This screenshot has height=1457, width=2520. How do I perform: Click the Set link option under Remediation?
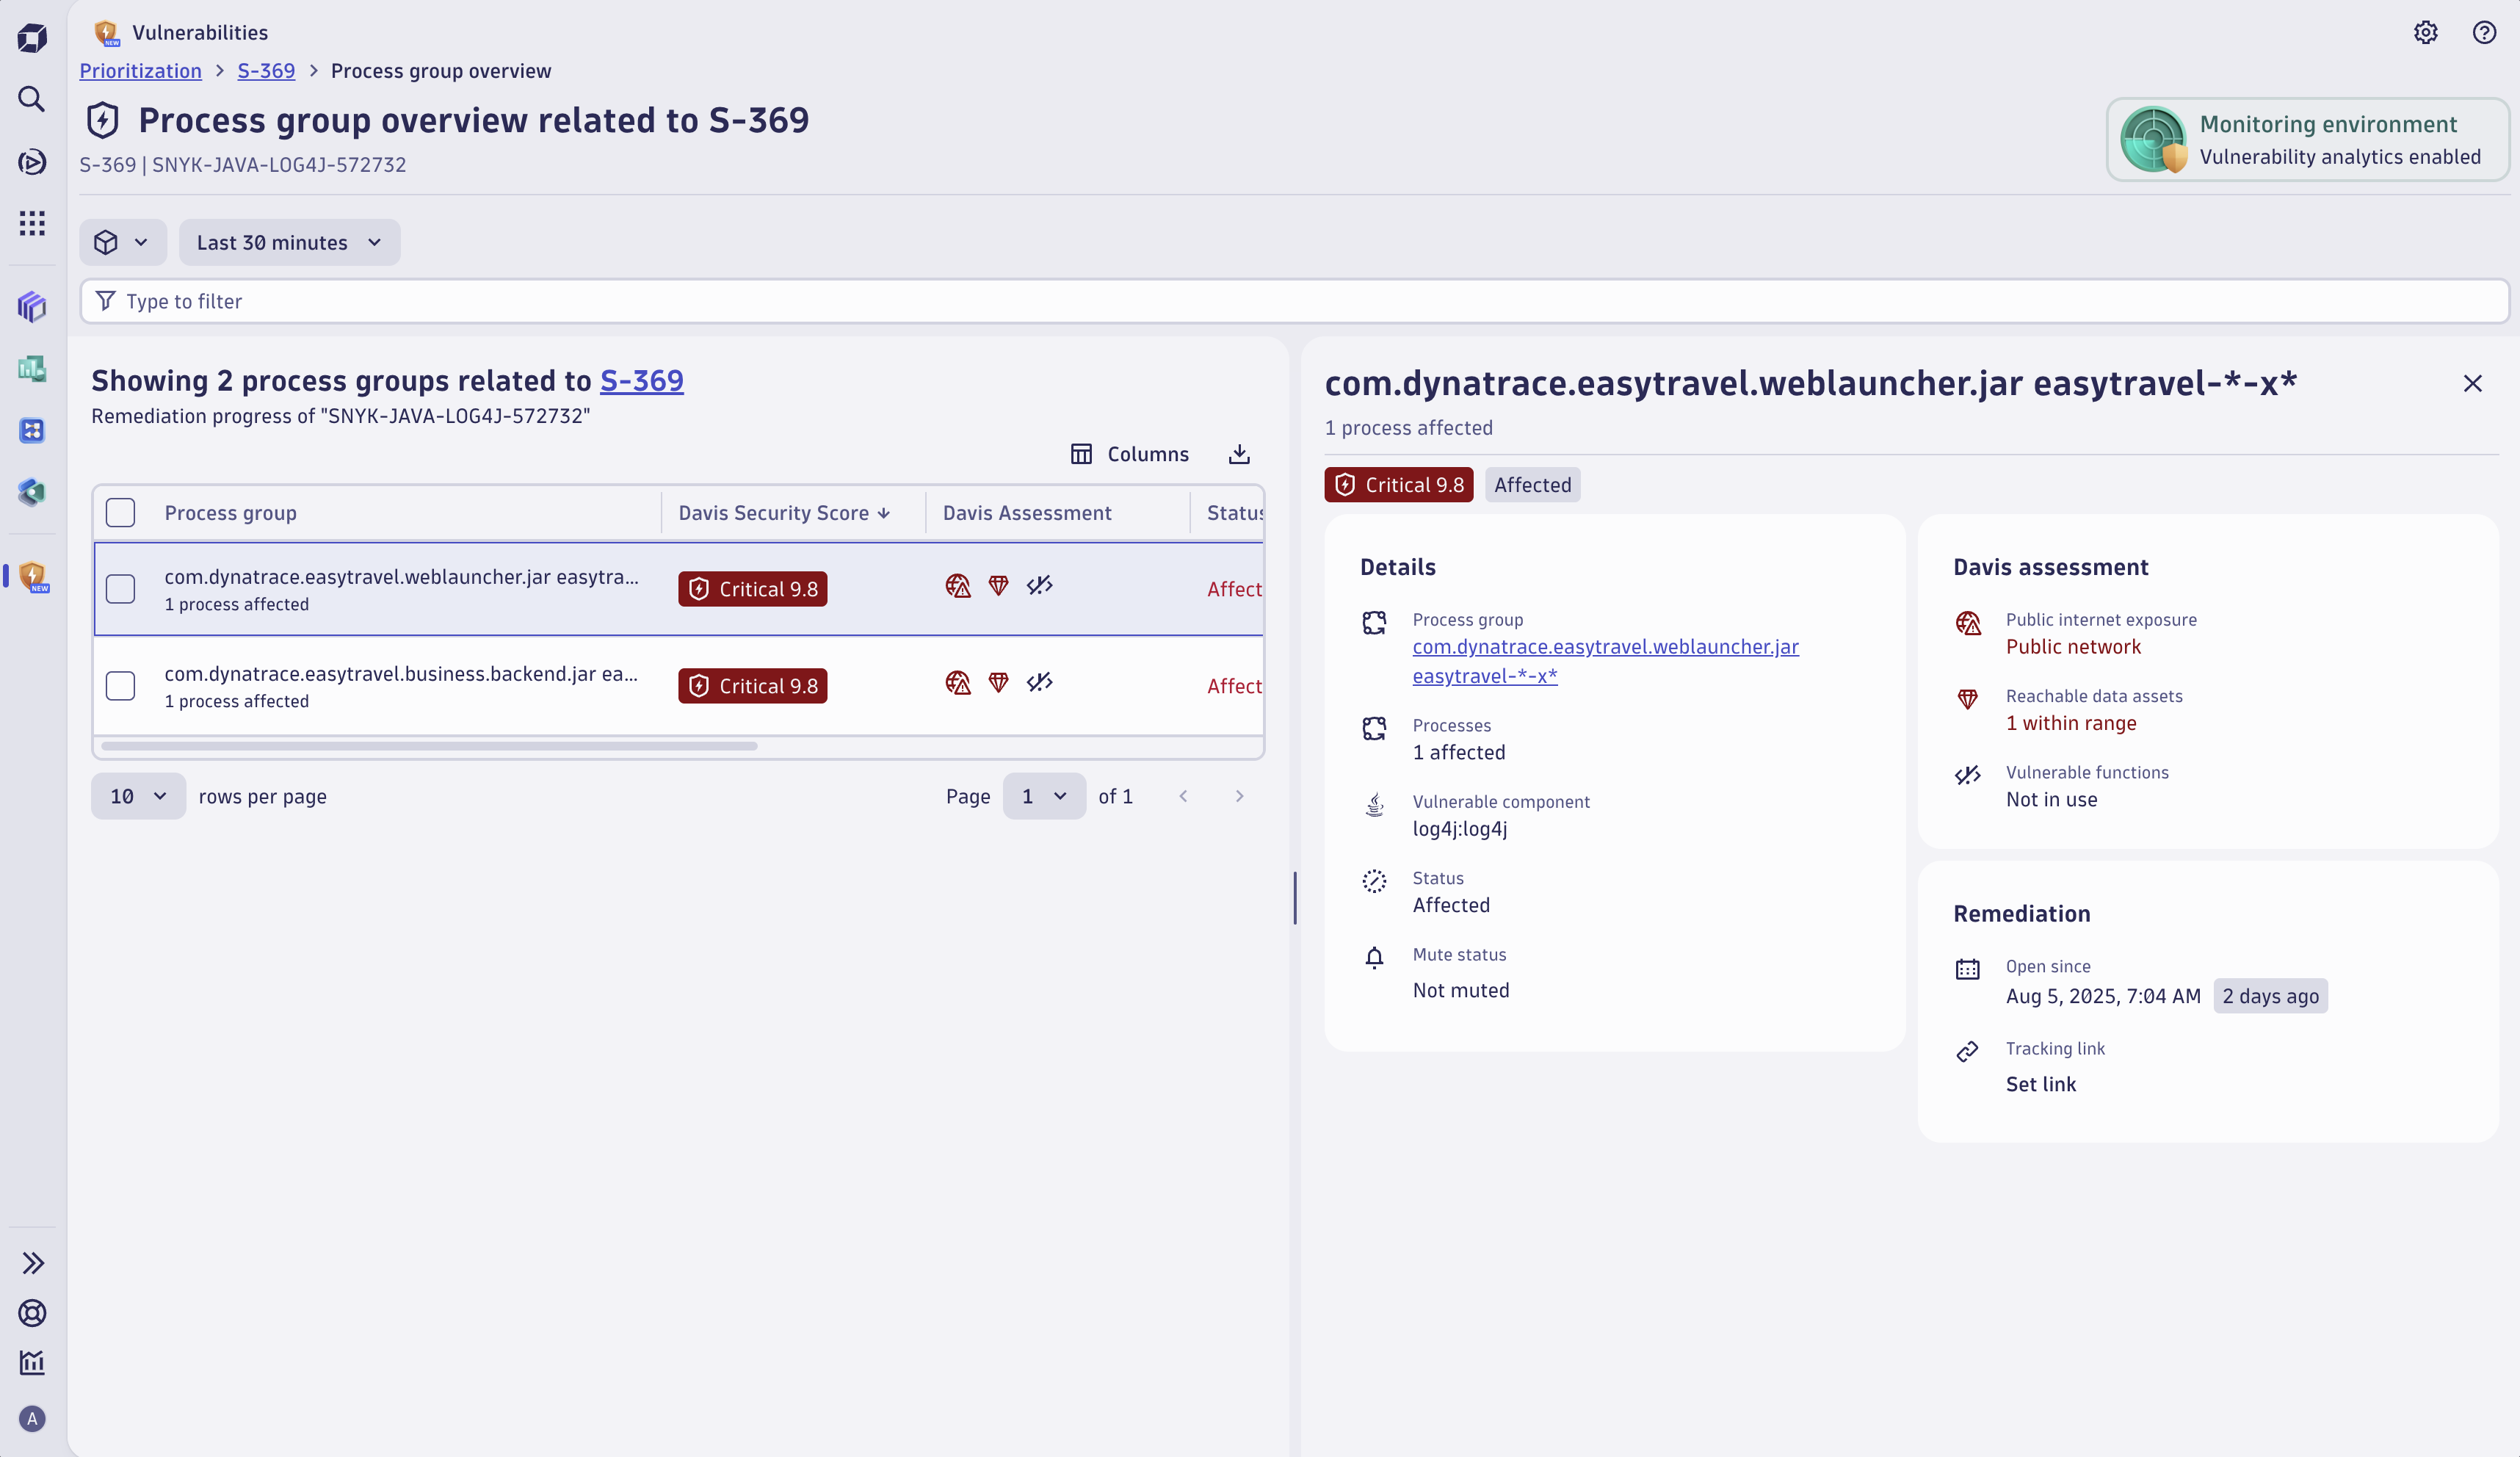[x=2040, y=1084]
